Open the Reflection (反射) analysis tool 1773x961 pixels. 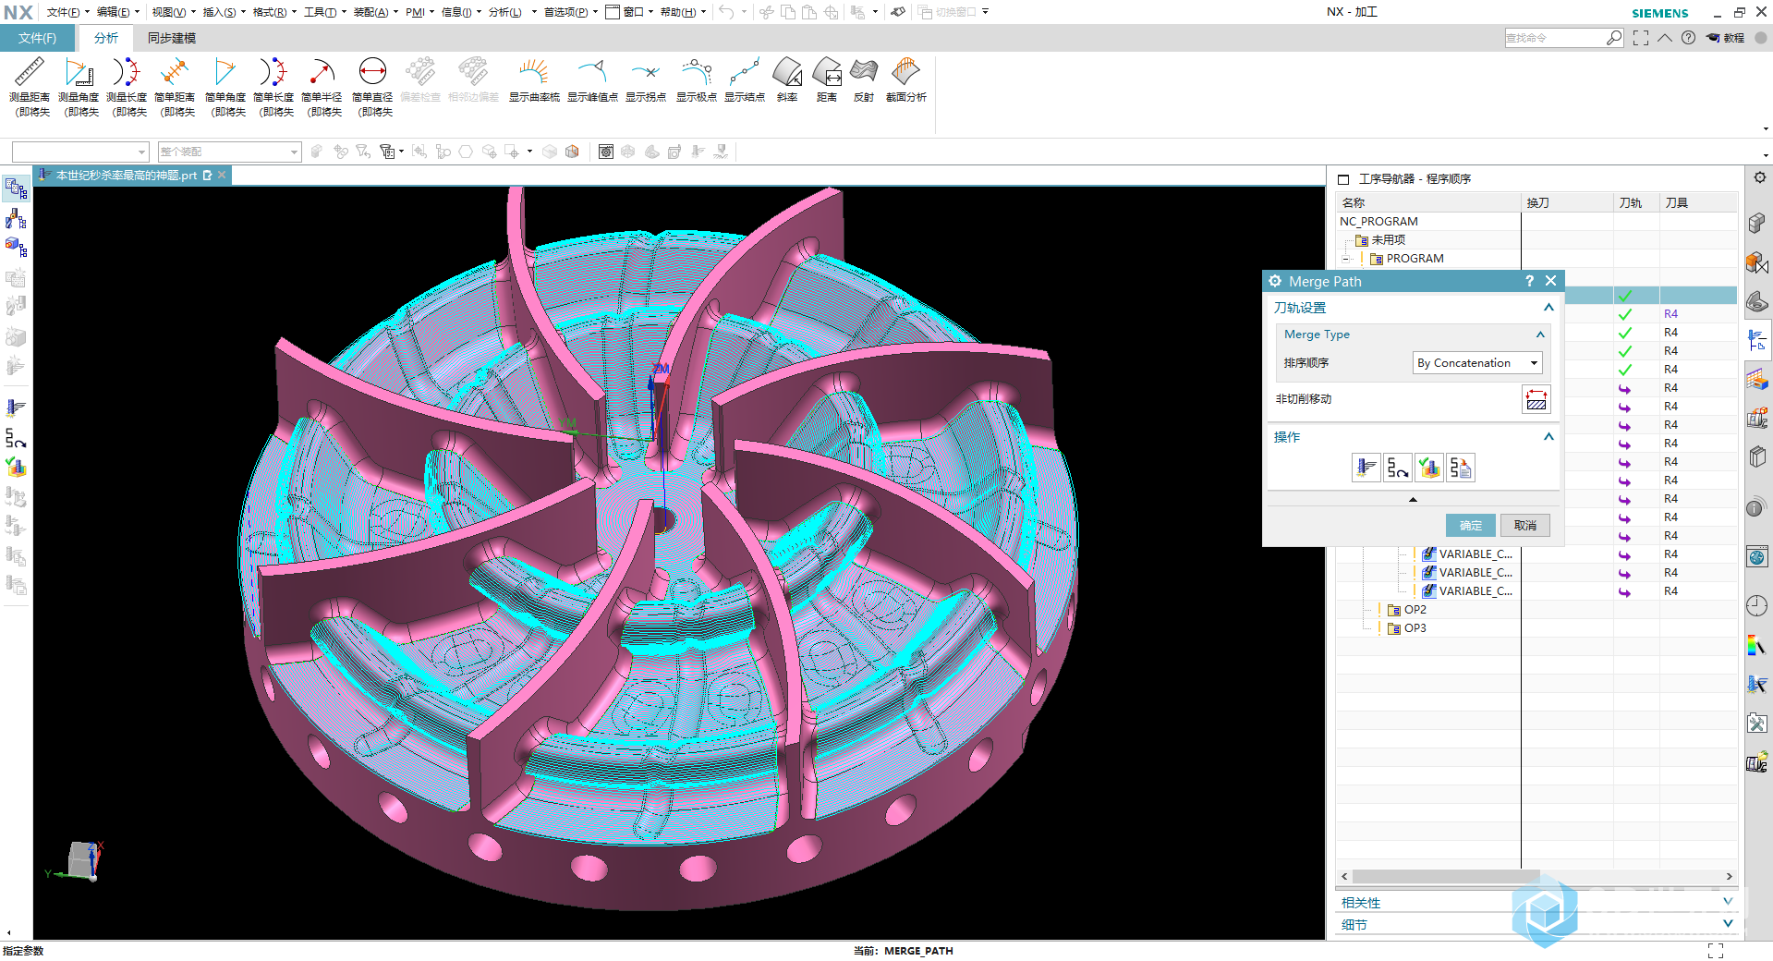(864, 80)
